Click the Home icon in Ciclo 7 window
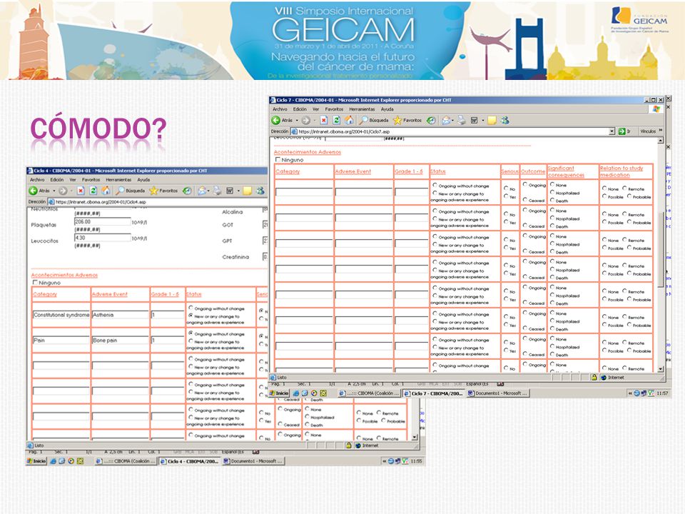The height and width of the screenshot is (514, 685). pyautogui.click(x=349, y=120)
